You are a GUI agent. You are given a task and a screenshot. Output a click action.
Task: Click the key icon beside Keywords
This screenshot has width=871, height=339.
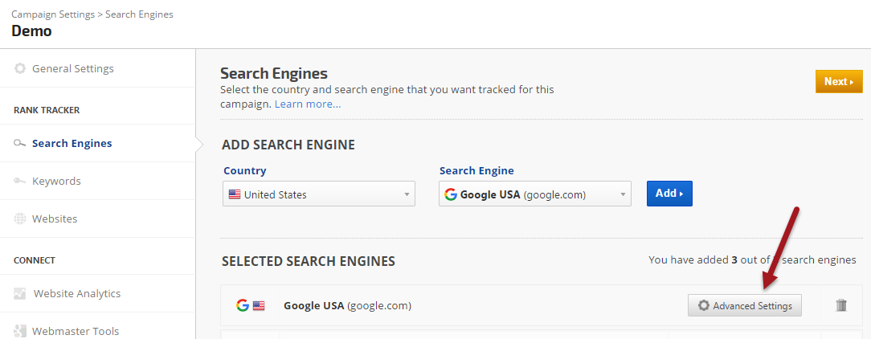coord(20,181)
